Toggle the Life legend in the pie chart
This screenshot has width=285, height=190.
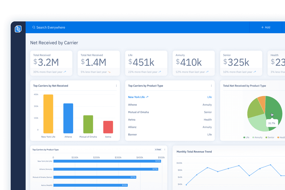pyautogui.click(x=246, y=137)
